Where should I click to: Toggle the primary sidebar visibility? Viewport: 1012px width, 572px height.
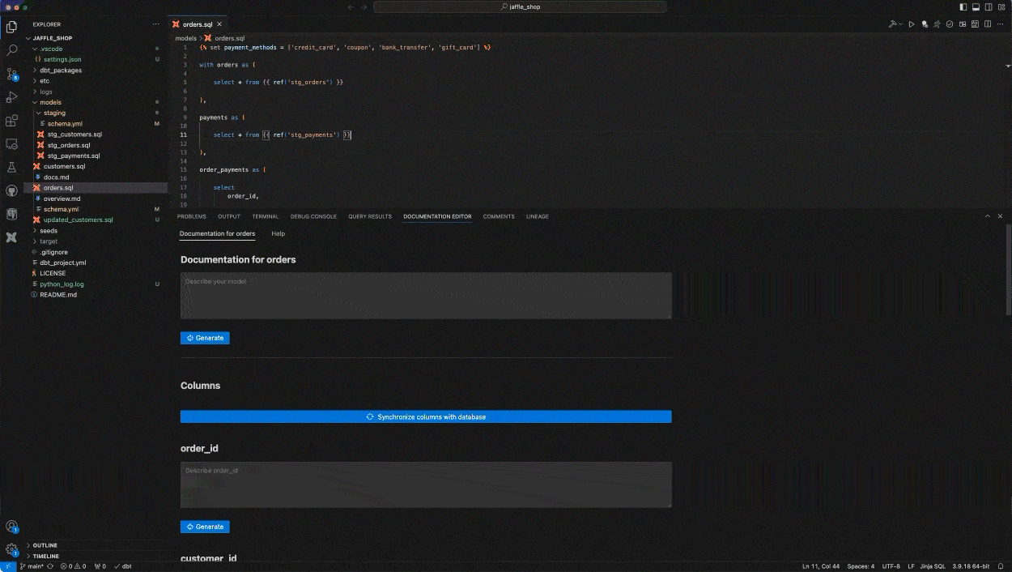tap(963, 6)
